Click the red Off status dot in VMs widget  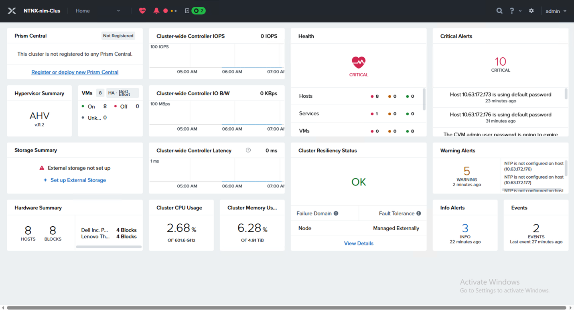116,106
